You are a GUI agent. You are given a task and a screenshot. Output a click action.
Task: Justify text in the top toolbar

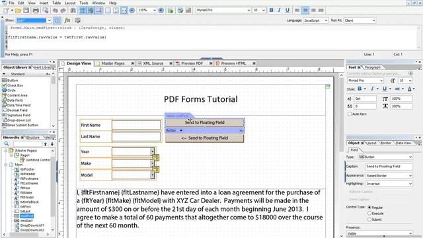[x=321, y=11]
